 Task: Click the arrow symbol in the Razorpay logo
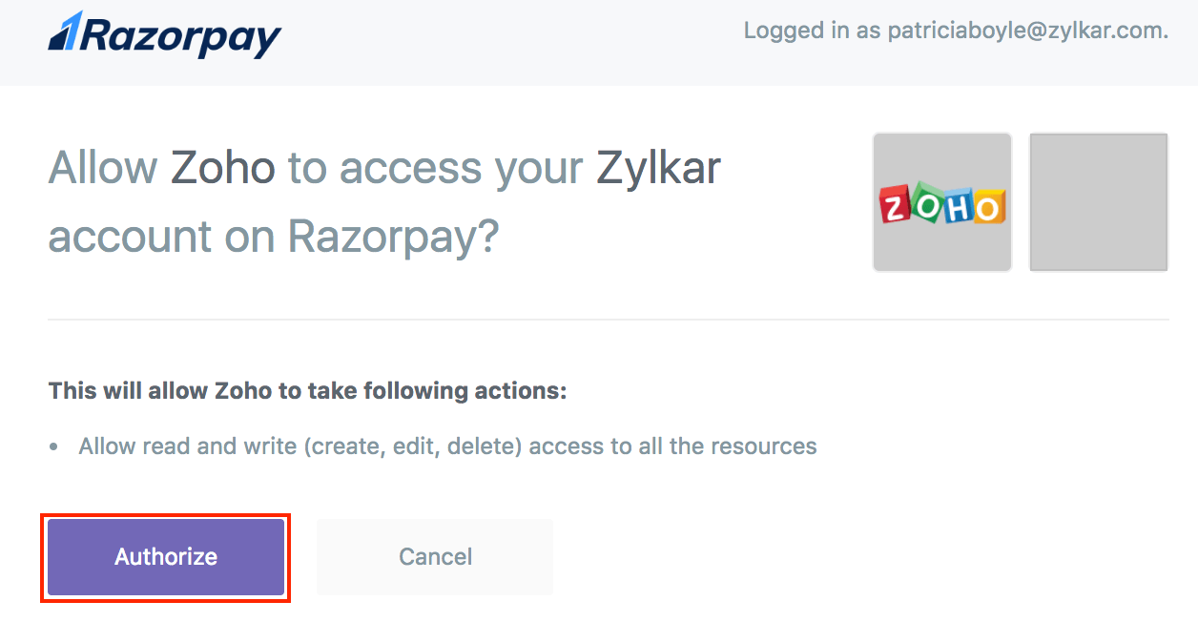click(65, 31)
